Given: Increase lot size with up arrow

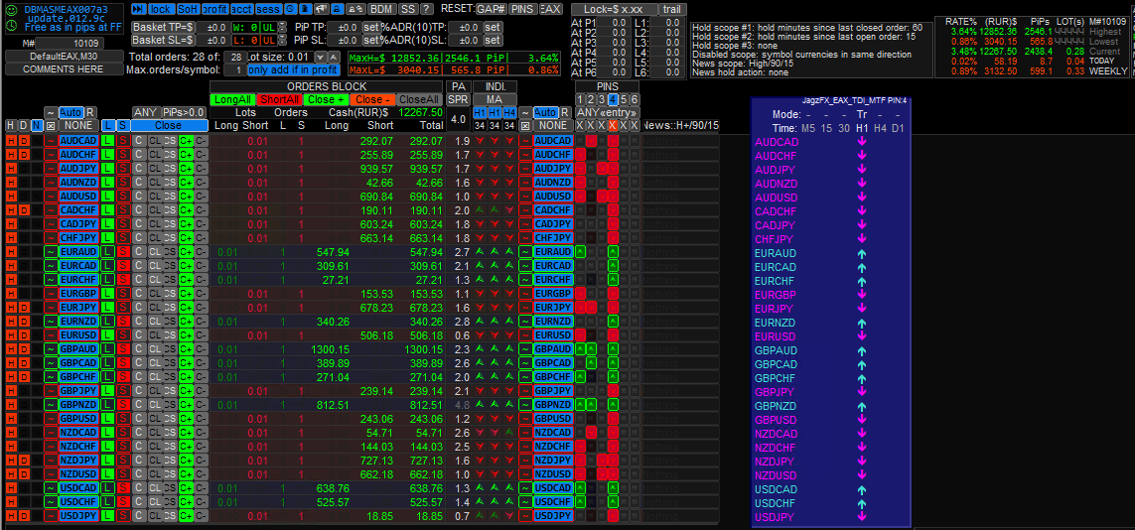Looking at the screenshot, I should tap(333, 57).
